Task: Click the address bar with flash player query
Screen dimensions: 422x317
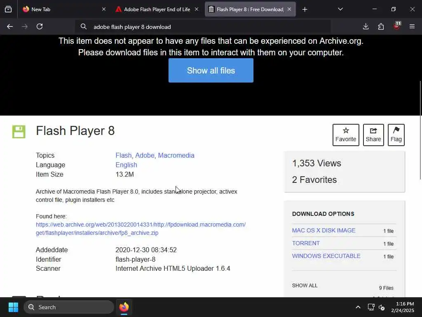Action: click(x=203, y=27)
